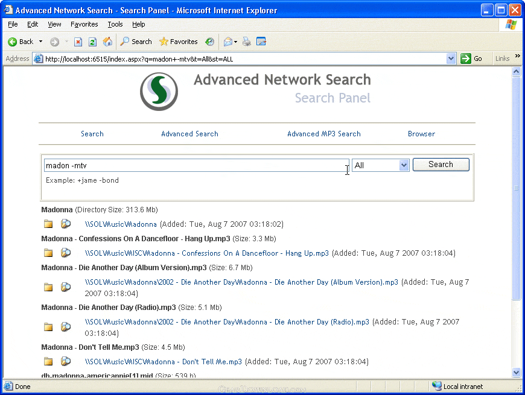Click the Search button beside All dropdown
525x395 pixels.
coord(441,165)
